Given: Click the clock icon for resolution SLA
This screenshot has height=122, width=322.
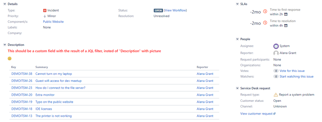Looking at the screenshot, I should (x=265, y=23).
